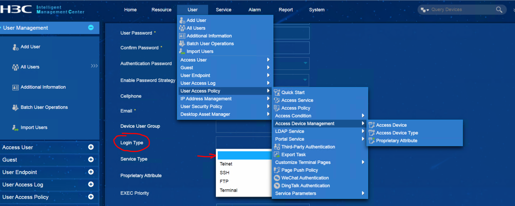515x206 pixels.
Task: Click Batch User Operations icon in menu
Action: click(182, 44)
